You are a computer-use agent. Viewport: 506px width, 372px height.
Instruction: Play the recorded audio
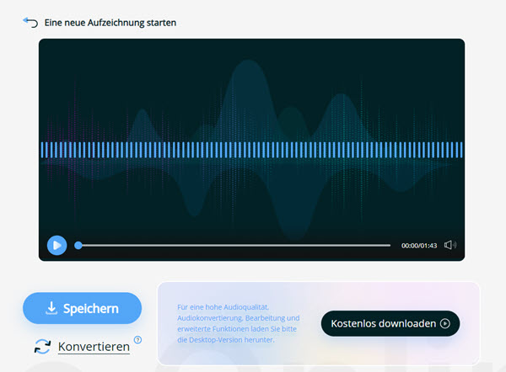coord(57,246)
